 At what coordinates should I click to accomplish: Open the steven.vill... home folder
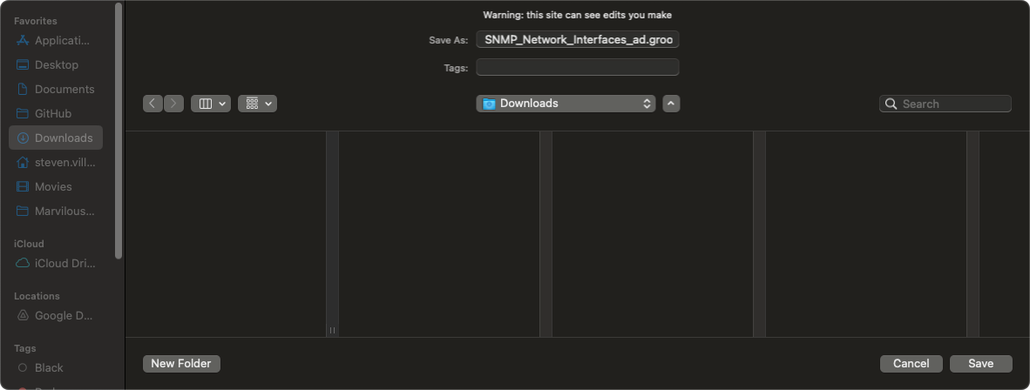click(x=55, y=162)
